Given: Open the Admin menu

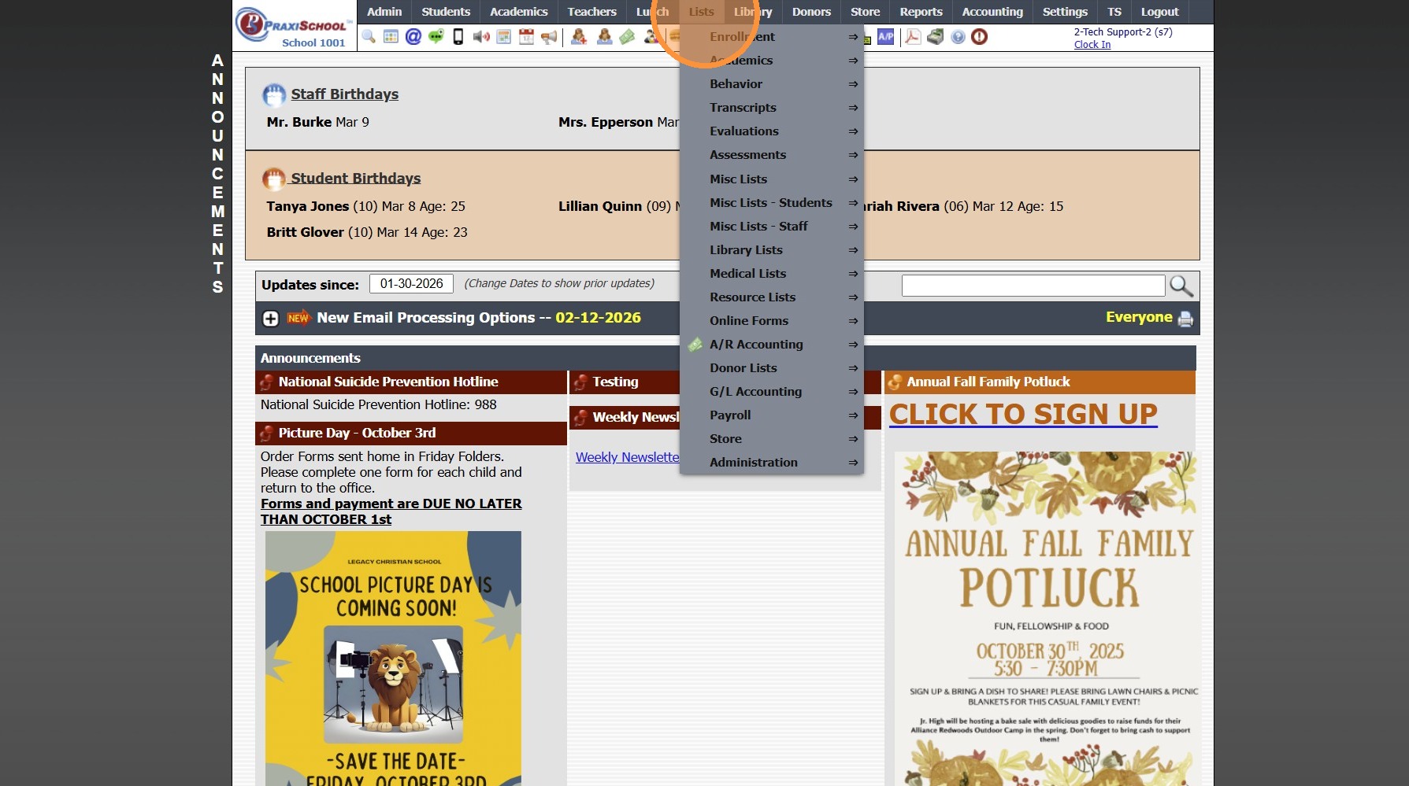Looking at the screenshot, I should (384, 12).
